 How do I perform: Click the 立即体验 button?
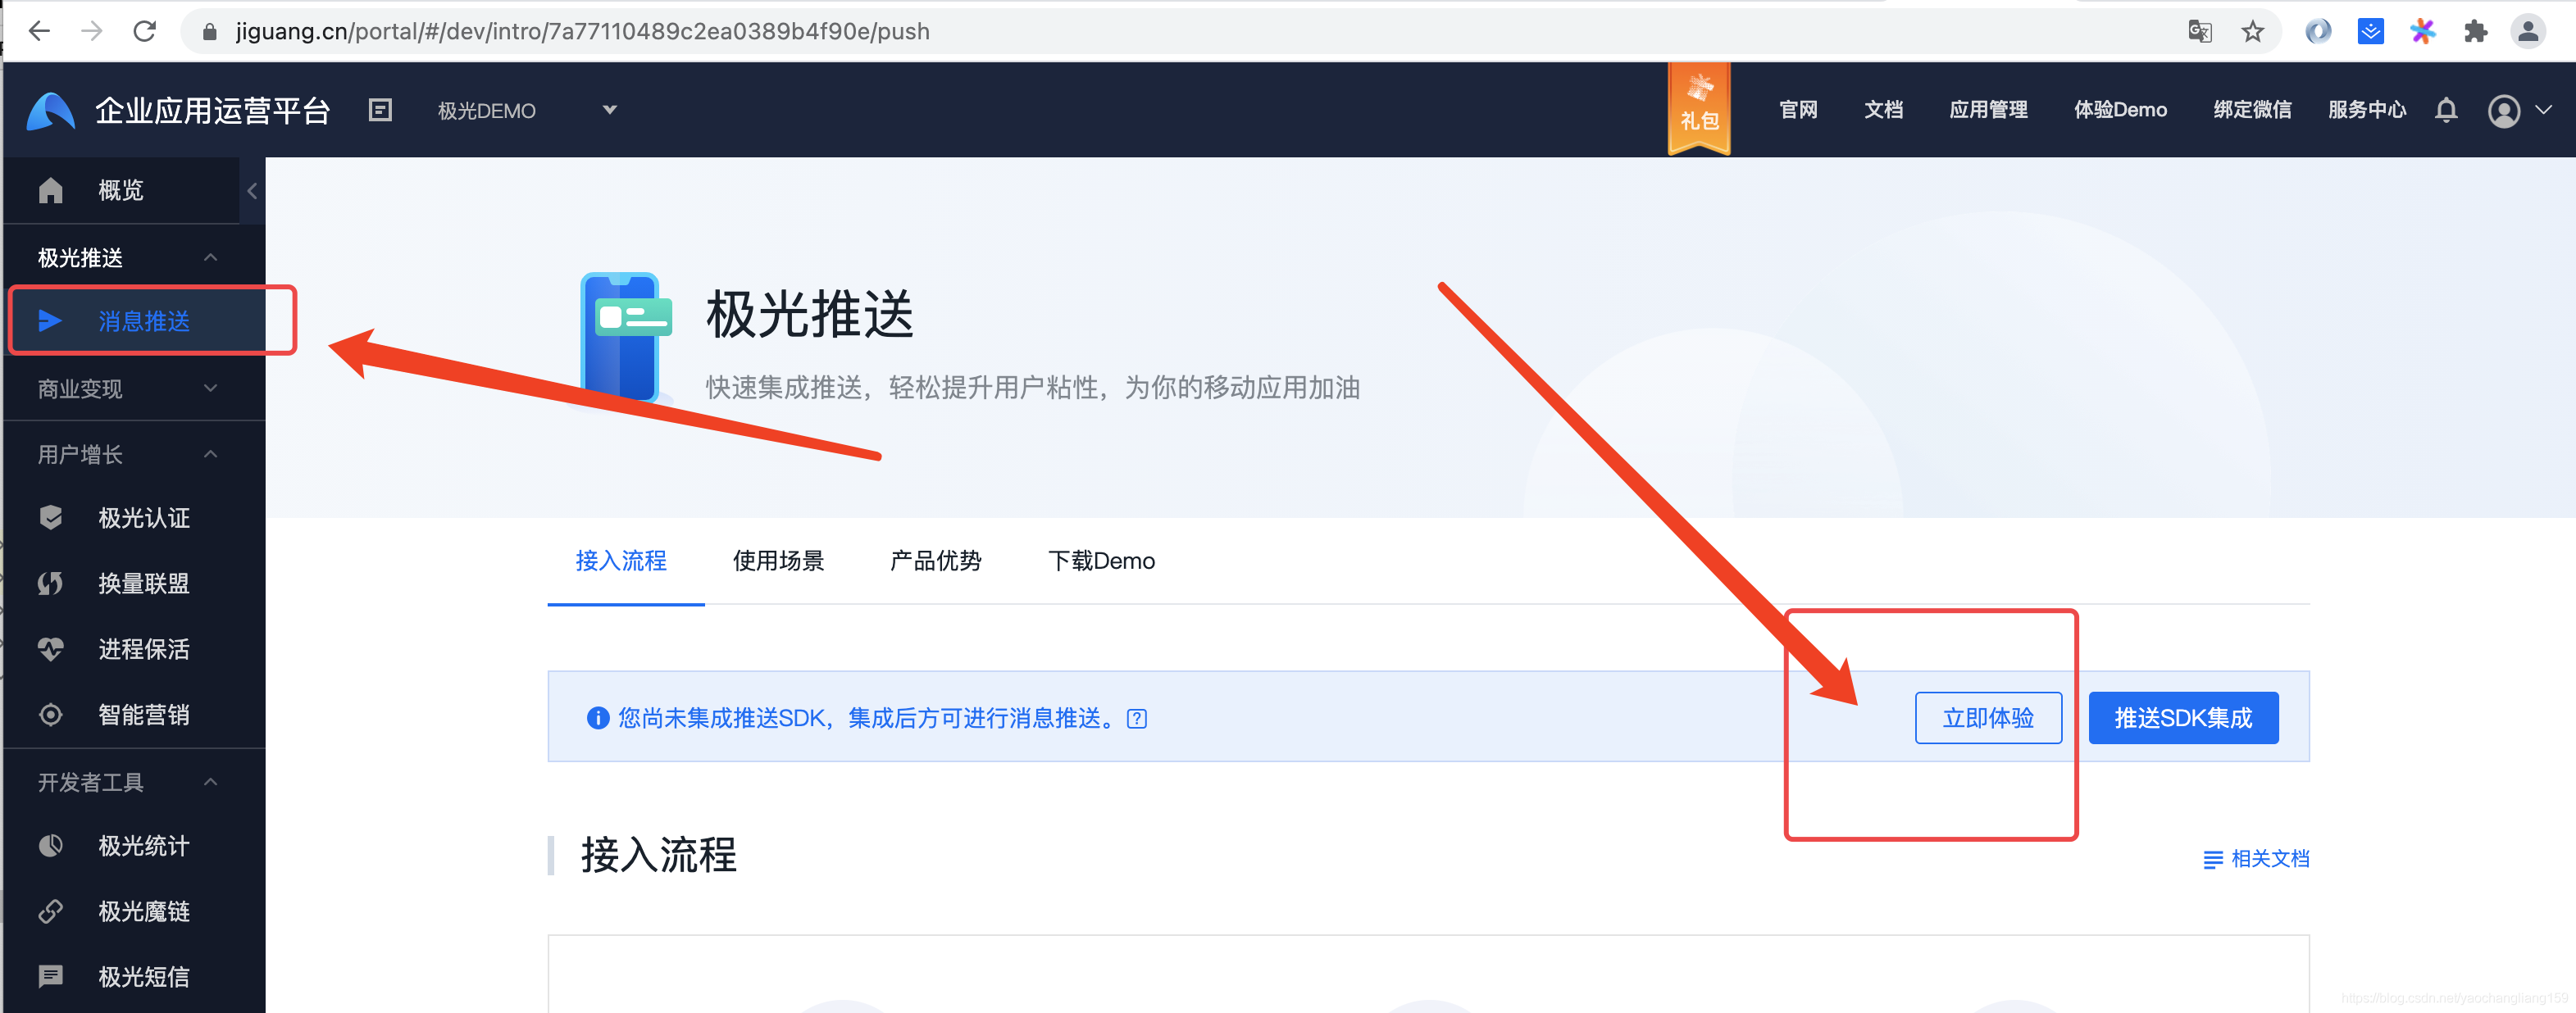click(x=1988, y=717)
